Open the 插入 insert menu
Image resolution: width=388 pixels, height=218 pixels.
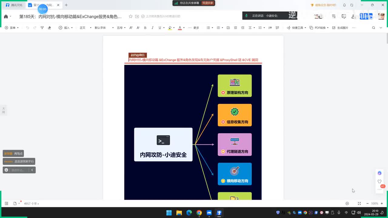(66, 28)
